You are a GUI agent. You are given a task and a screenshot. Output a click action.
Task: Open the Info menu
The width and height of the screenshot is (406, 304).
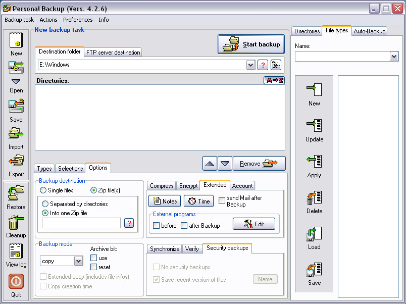(104, 20)
